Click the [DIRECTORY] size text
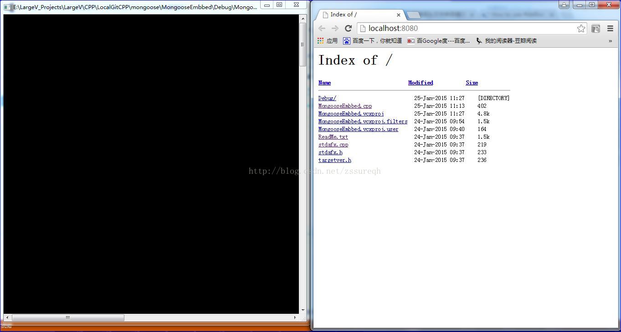This screenshot has height=332, width=621. point(493,98)
